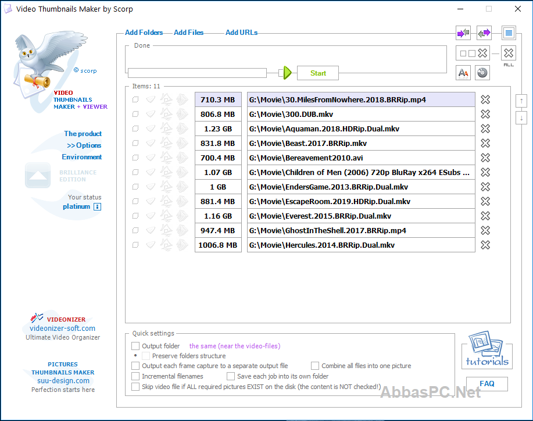The height and width of the screenshot is (421, 533).
Task: Click the Start button
Action: 318,73
